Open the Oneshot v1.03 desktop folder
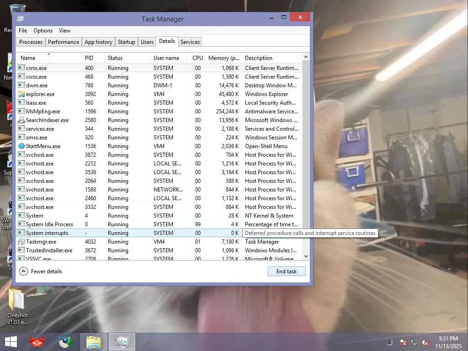This screenshot has width=468, height=351. 17,307
